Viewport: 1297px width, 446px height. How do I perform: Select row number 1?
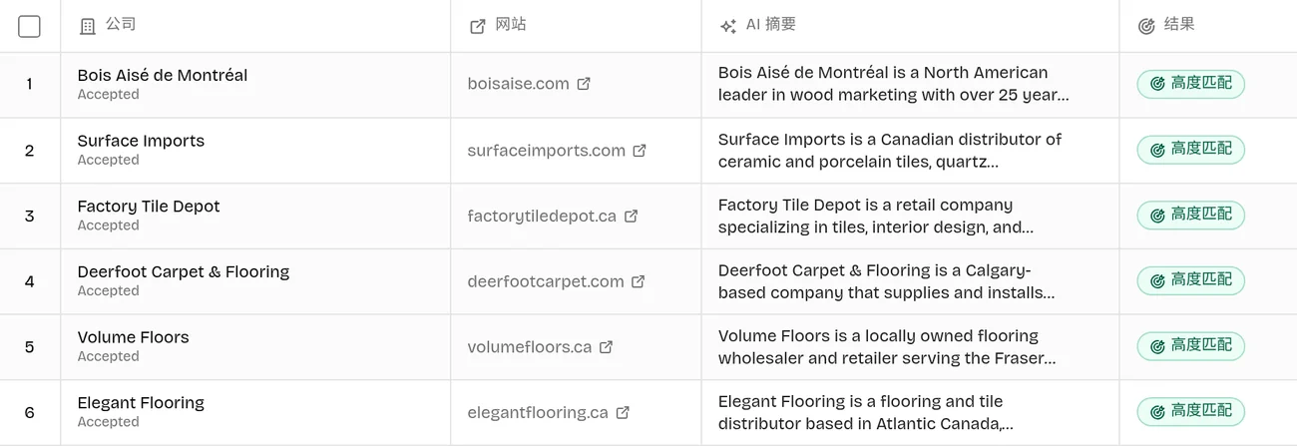click(x=29, y=84)
